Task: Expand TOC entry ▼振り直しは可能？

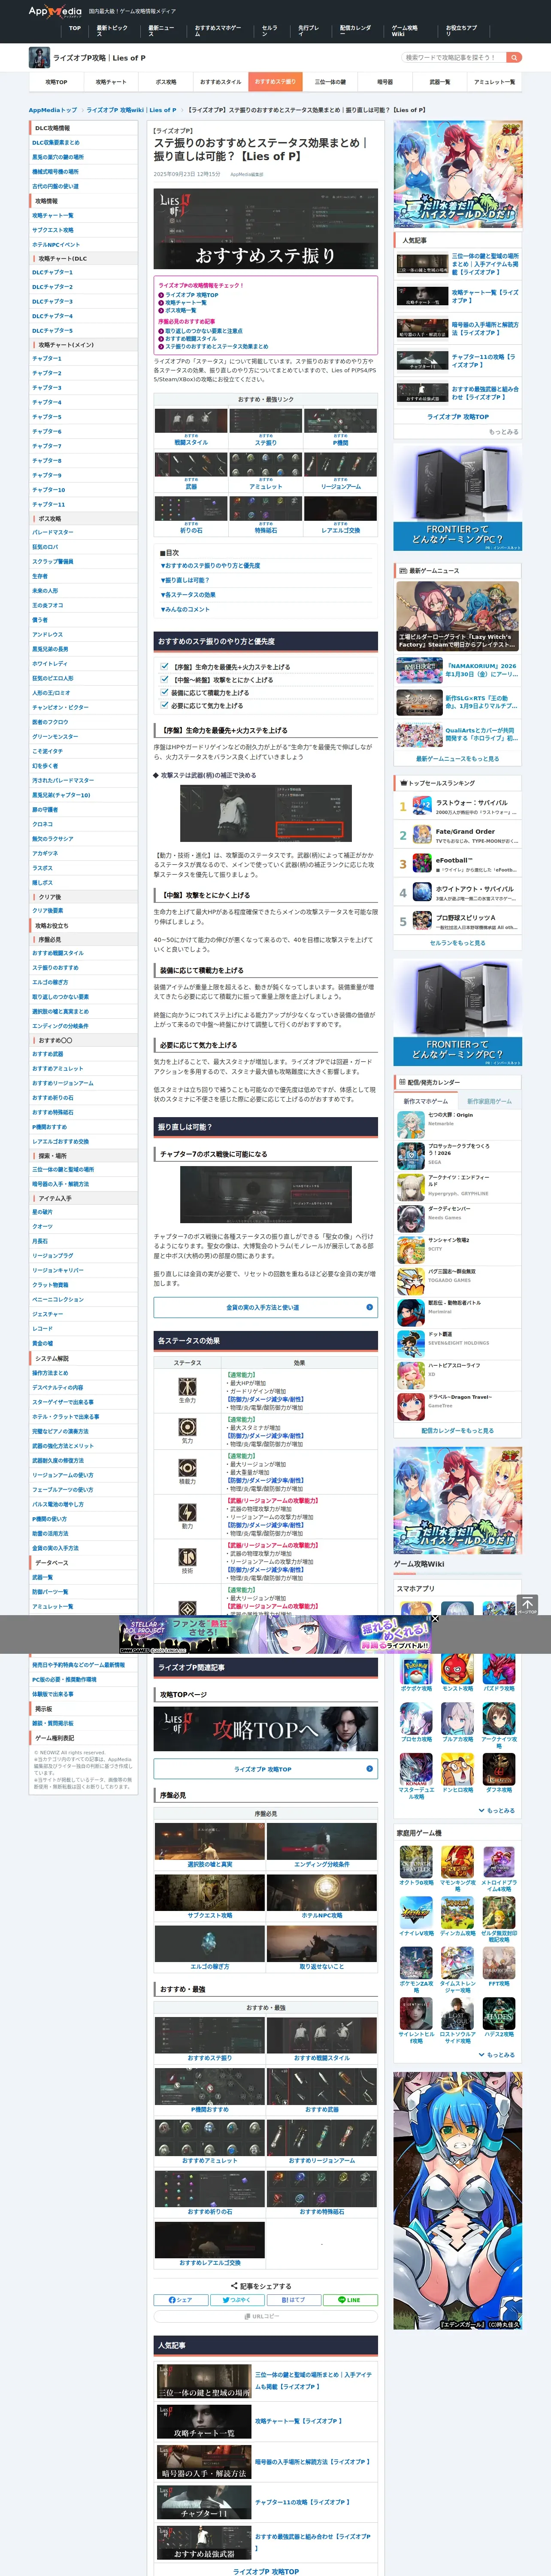Action: click(x=185, y=580)
